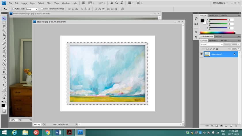Enable the Auto-Select checkbox
This screenshot has width=242, height=136.
pos(14,9)
